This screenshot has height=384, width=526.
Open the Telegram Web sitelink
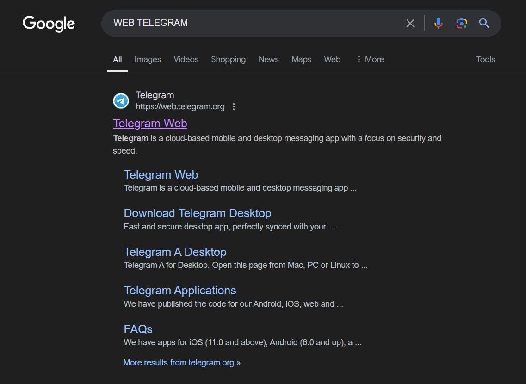pos(161,175)
